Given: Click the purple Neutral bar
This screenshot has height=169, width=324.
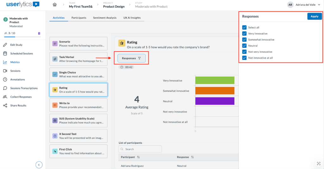Looking at the screenshot, I should coord(215,101).
